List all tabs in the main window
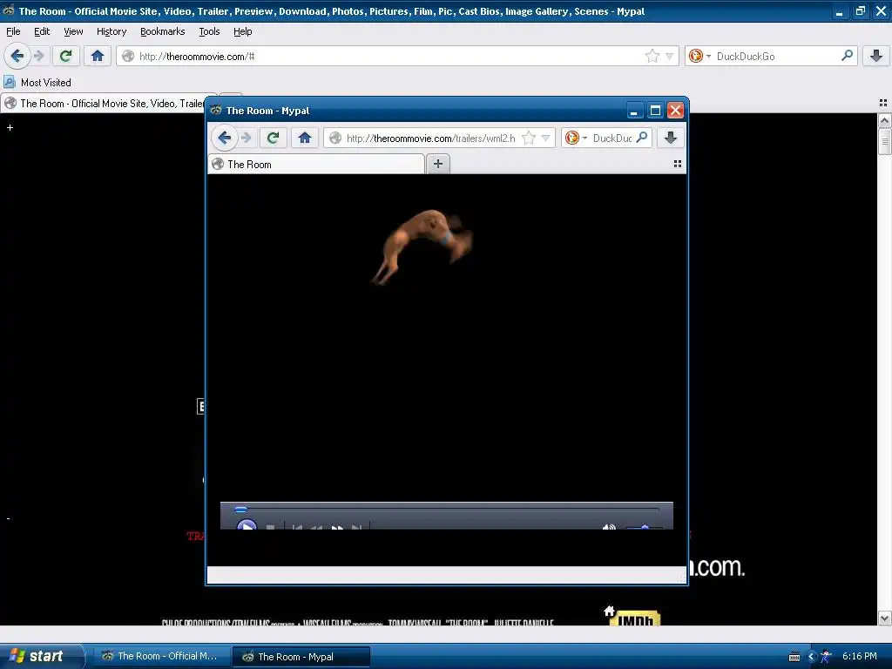892x669 pixels. (883, 103)
